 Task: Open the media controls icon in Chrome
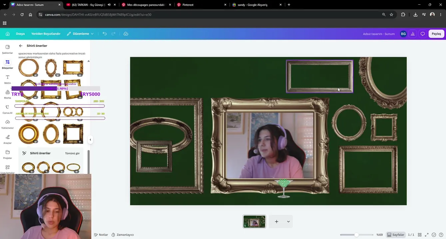(x=424, y=15)
